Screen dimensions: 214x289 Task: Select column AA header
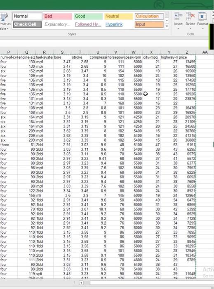(x=205, y=52)
